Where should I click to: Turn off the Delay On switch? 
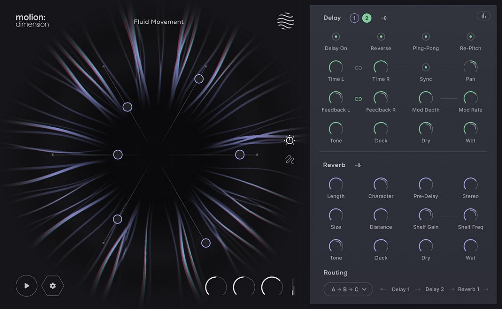pos(336,36)
